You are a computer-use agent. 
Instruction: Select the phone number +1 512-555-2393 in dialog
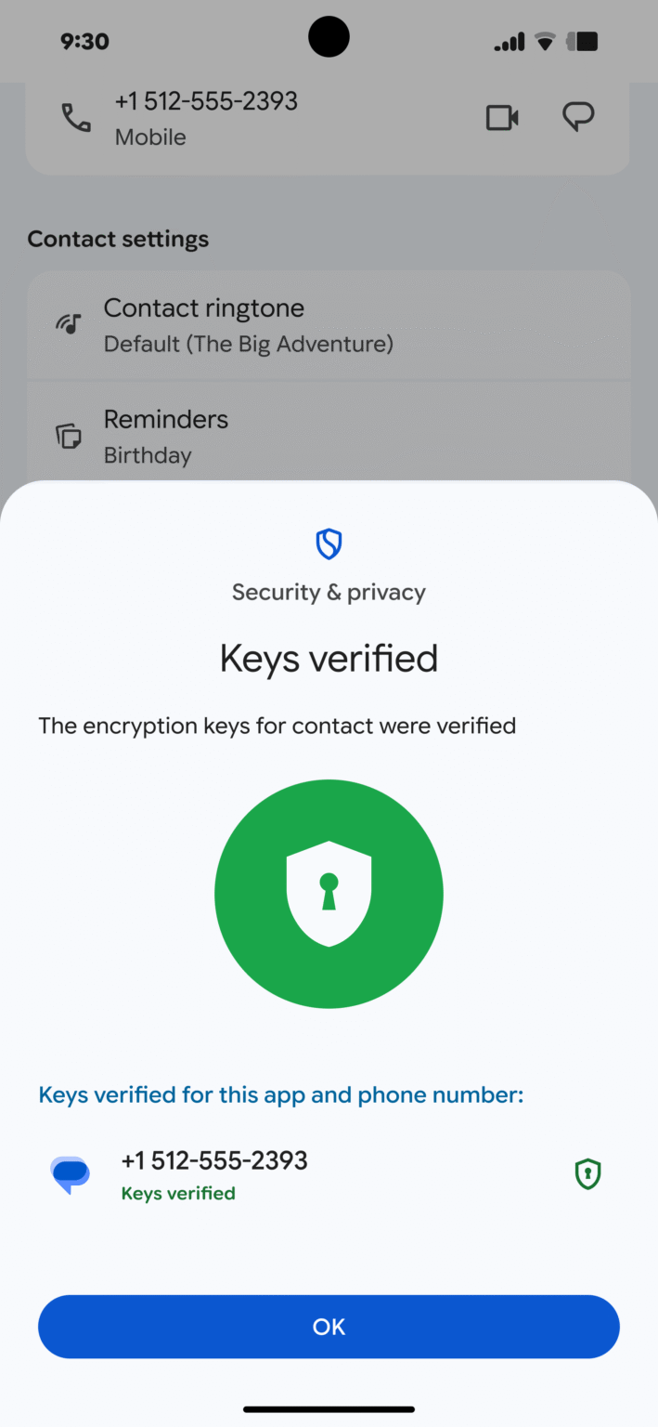click(x=214, y=1160)
